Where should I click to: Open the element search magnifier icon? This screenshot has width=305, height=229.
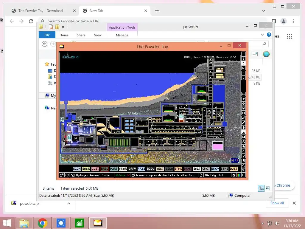click(x=243, y=170)
